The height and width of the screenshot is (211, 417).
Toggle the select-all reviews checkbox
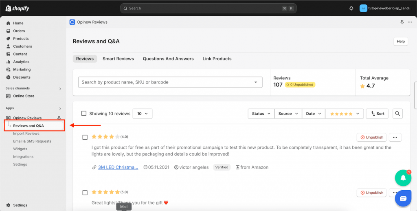point(84,114)
